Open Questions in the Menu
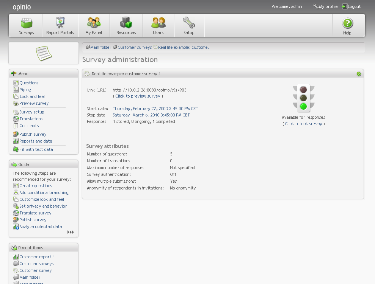The image size is (375, 284). click(29, 83)
